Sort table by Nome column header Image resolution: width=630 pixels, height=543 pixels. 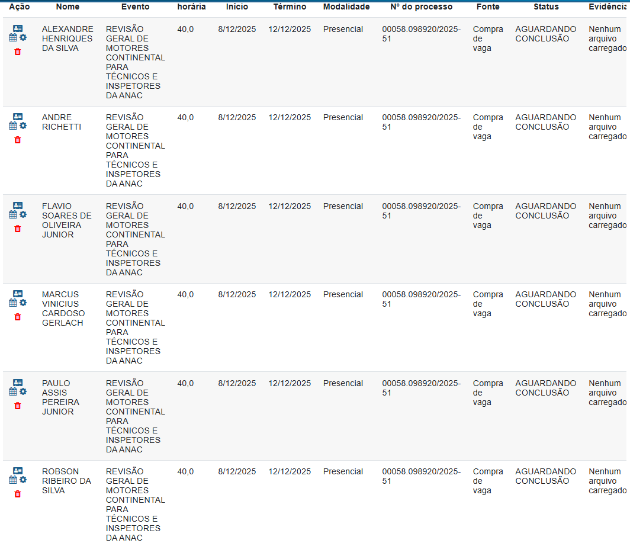[x=67, y=7]
